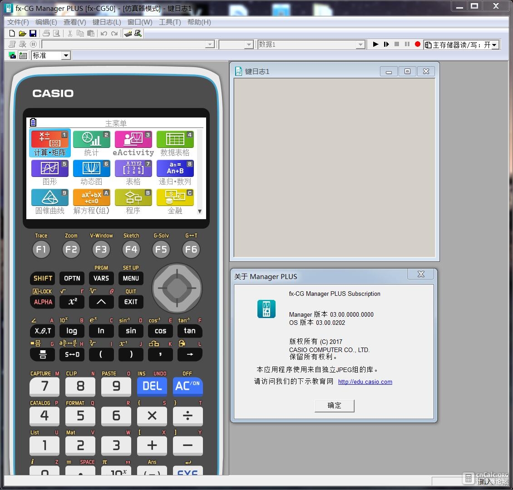Click the Print toolbar icon
Viewport: 513px width, 490px height.
(46, 33)
